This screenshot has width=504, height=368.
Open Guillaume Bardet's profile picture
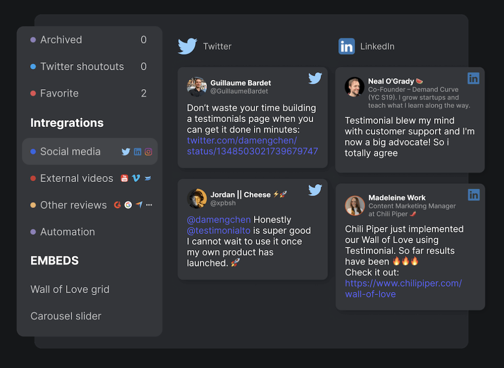click(197, 87)
